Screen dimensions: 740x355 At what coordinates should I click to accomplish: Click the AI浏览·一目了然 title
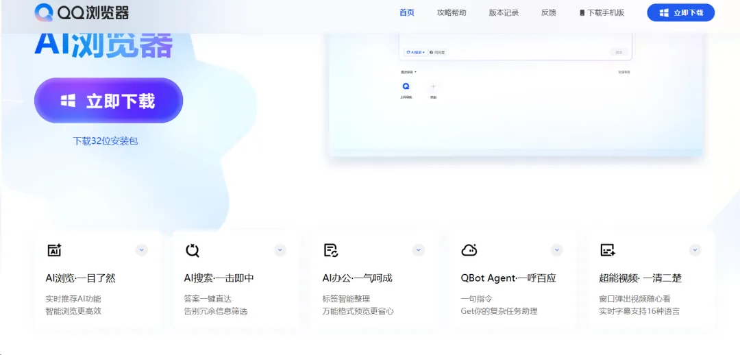[x=81, y=278]
